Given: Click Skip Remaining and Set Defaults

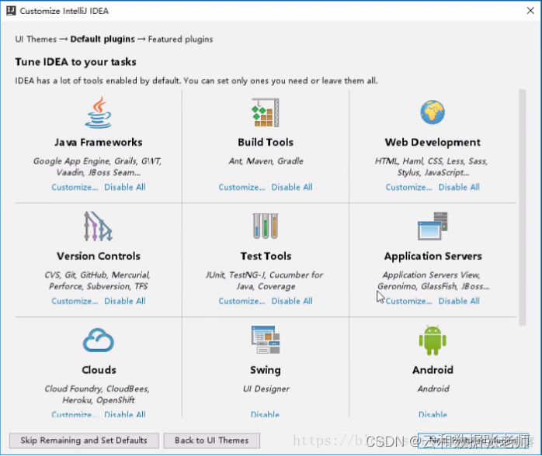Looking at the screenshot, I should pos(84,440).
